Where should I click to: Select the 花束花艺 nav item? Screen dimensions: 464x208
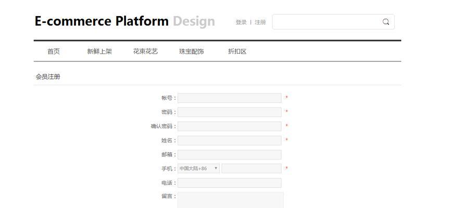pos(145,51)
